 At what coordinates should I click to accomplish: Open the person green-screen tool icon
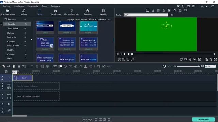coord(85,66)
